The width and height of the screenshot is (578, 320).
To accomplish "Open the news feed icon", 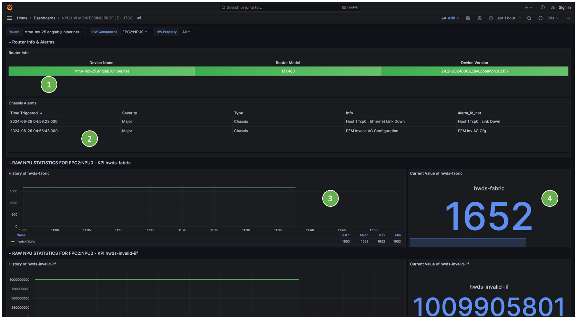I will pos(553,7).
